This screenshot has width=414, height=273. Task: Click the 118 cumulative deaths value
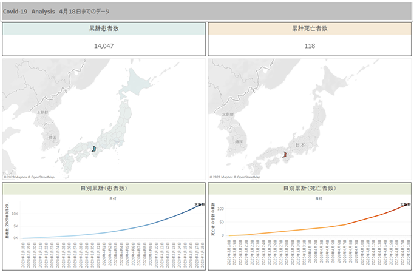tap(310, 45)
